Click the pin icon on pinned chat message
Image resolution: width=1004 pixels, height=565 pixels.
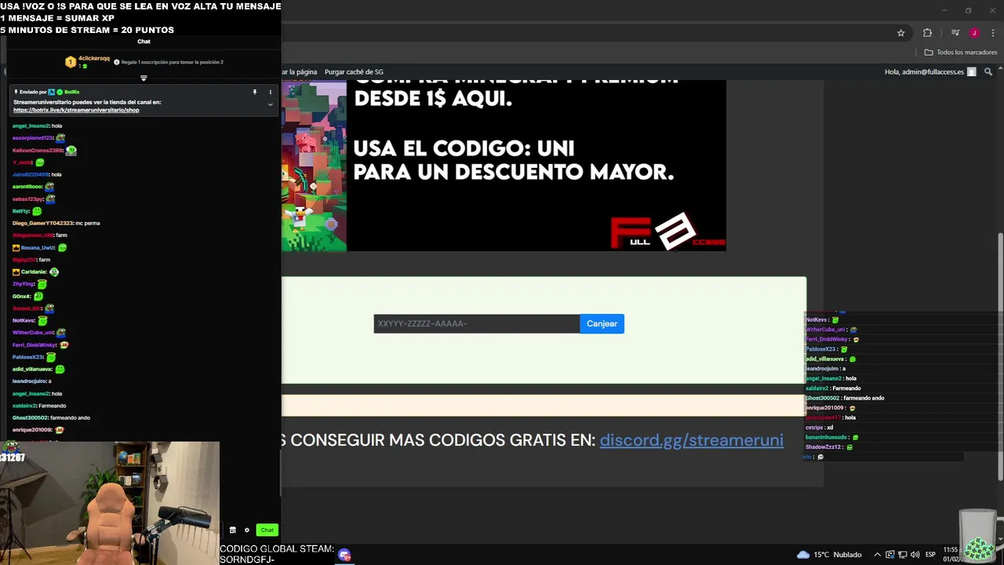(254, 92)
